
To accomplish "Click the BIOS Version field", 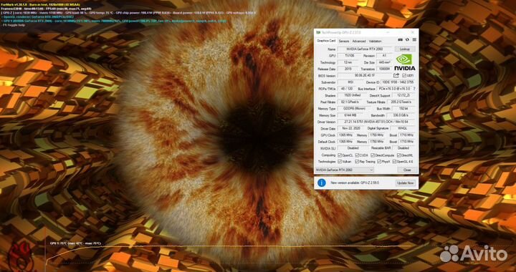I will tap(365, 76).
